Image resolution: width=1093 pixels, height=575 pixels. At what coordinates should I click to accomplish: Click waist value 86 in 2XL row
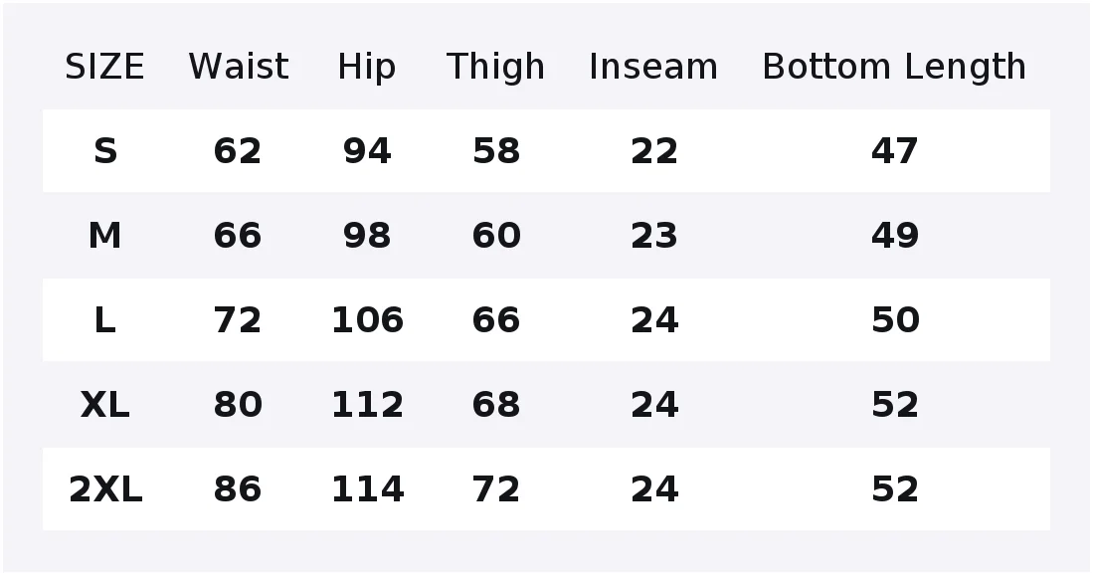click(238, 489)
